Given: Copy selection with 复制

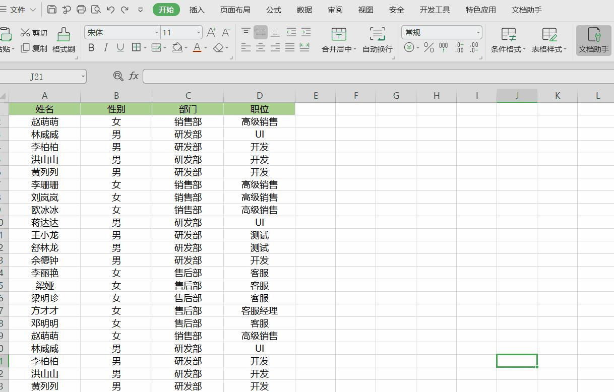Looking at the screenshot, I should pos(34,48).
